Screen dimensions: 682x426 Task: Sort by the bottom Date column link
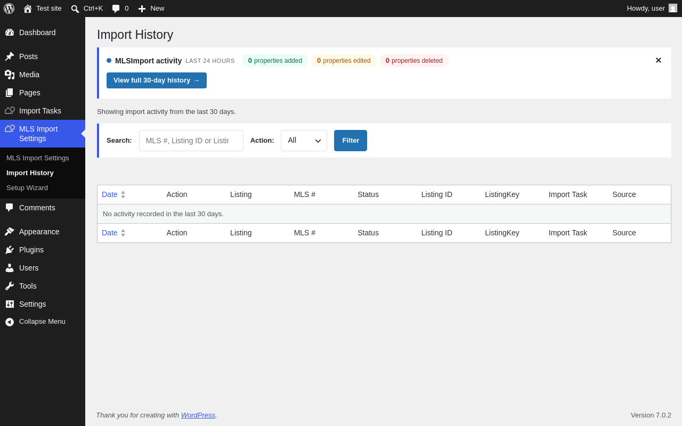pos(109,233)
